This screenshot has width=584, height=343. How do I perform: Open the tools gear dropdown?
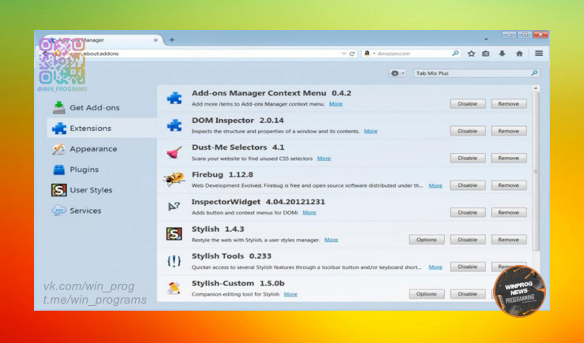click(397, 73)
